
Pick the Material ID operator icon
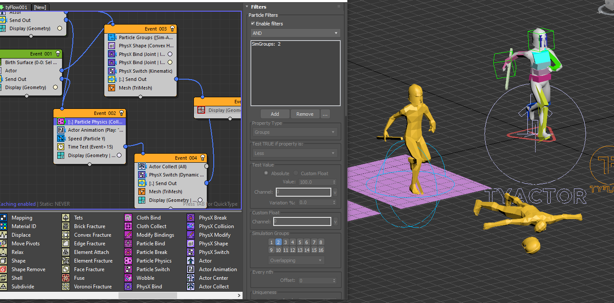(x=3, y=226)
